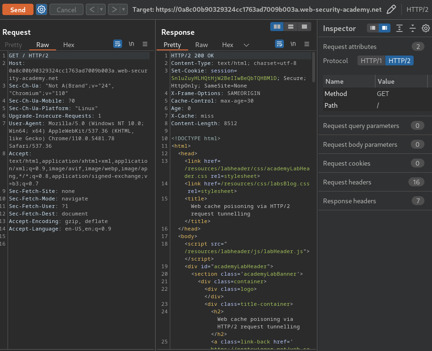This screenshot has width=432, height=351.
Task: Click 'Sec-Ch-Ua-Platform' request header line
Action: pos(53,109)
